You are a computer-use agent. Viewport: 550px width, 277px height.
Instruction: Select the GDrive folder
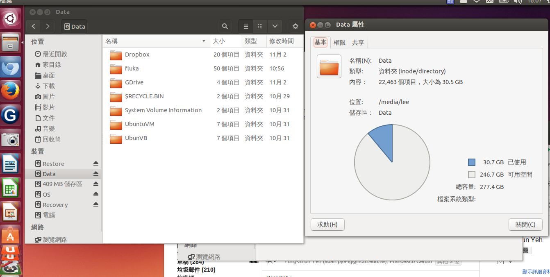203,82
